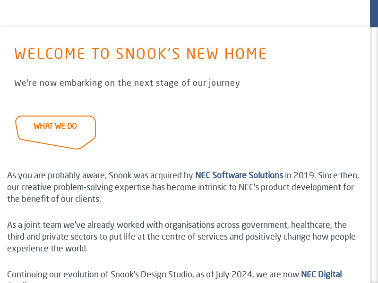Click the subheading about embarking on the next stage
Viewport: 378px width, 283px height.
[x=127, y=83]
